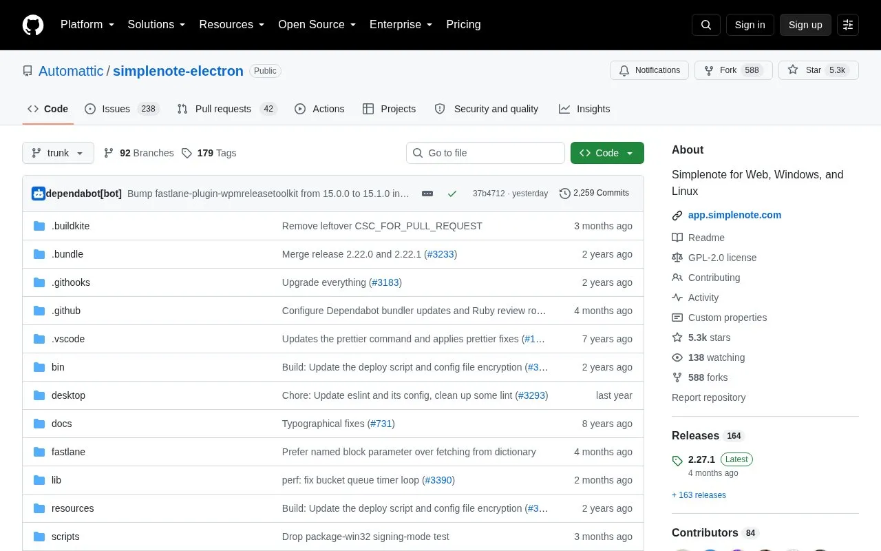Switch to the Pull requests tab
Screen dimensions: 881x551
pyautogui.click(x=226, y=109)
